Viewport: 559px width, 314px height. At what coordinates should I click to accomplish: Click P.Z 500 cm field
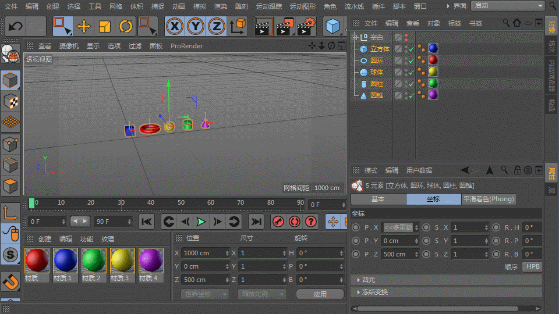399,254
